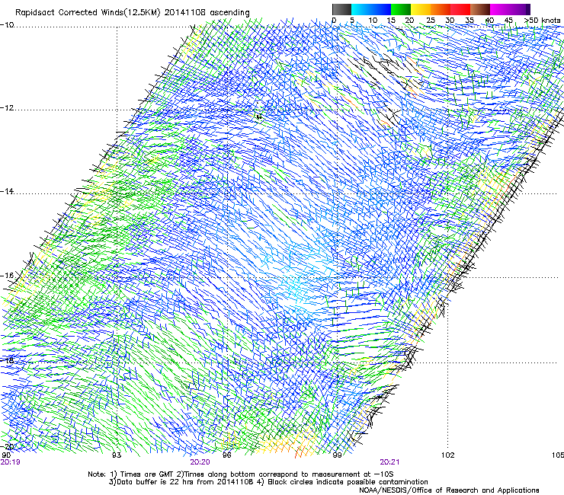Click the '25' legend scale label

[x=431, y=21]
